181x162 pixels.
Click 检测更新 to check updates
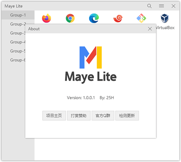click(127, 116)
